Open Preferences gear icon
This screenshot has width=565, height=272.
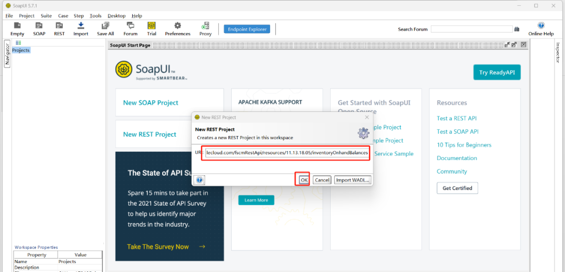pyautogui.click(x=178, y=29)
